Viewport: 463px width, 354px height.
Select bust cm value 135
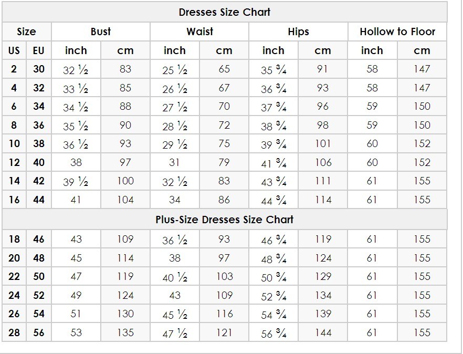(x=125, y=332)
